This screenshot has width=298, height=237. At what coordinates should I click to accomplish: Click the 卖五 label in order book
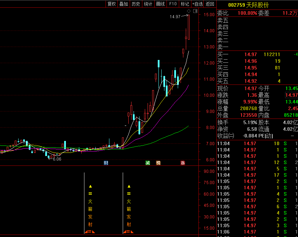[x=223, y=21]
